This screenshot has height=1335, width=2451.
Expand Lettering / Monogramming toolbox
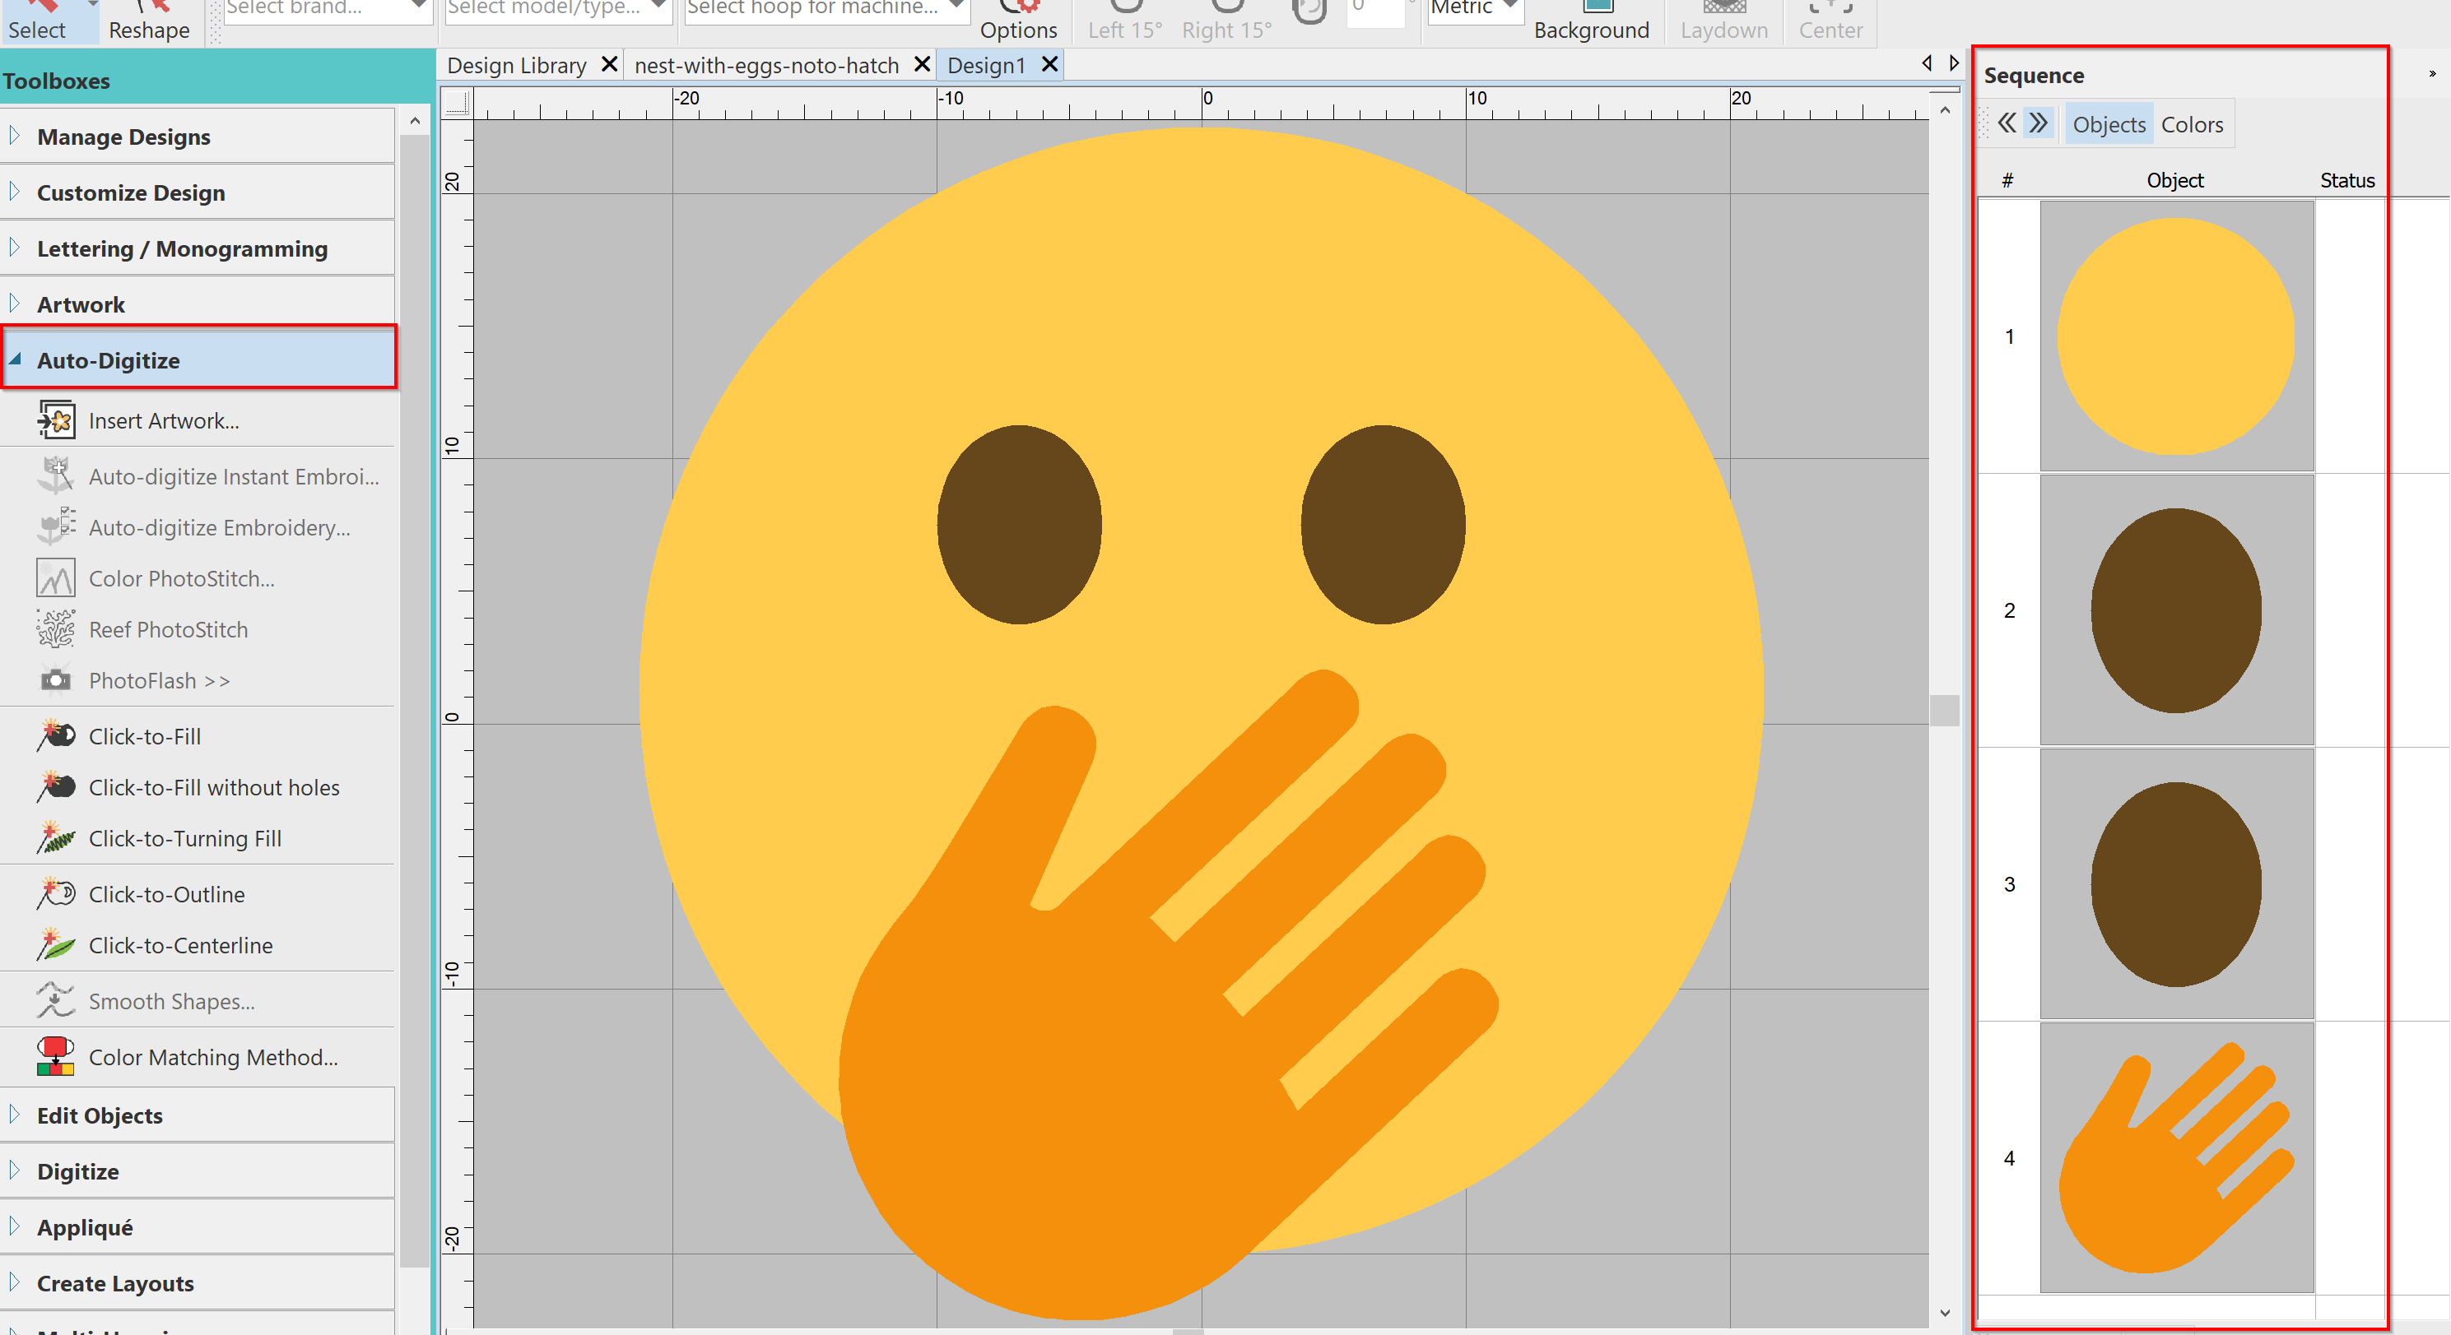197,249
